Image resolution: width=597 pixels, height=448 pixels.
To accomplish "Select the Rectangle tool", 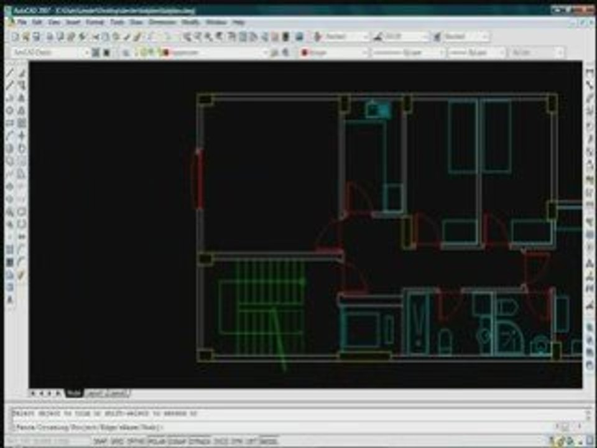I will point(11,123).
